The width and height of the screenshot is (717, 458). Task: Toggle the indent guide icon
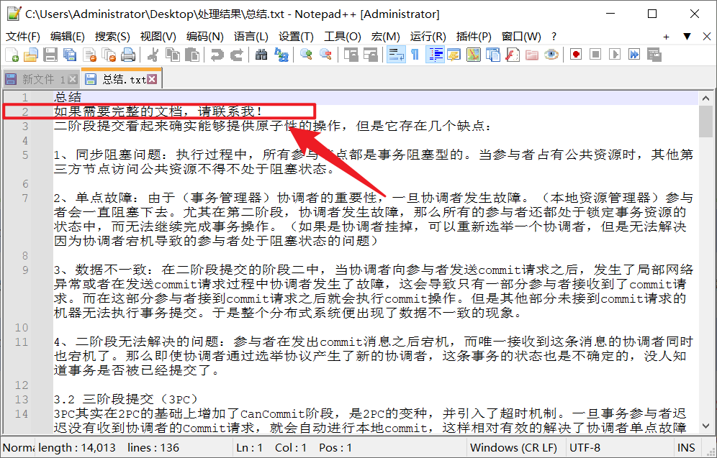click(x=435, y=55)
